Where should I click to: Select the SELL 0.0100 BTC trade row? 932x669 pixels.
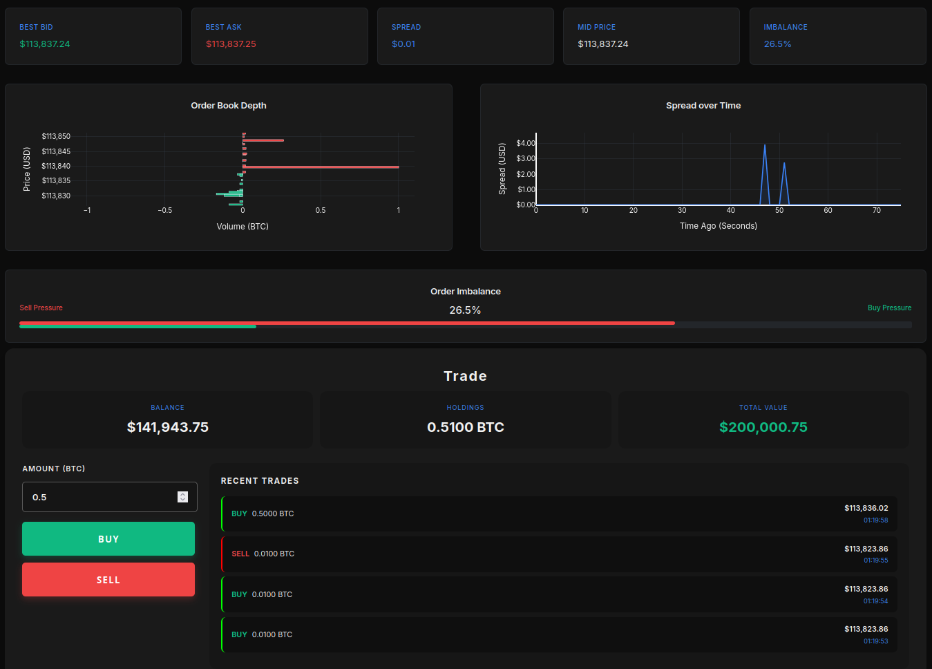(x=559, y=554)
